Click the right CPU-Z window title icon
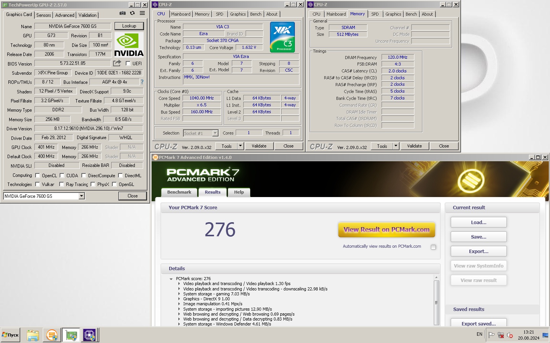 tap(311, 5)
